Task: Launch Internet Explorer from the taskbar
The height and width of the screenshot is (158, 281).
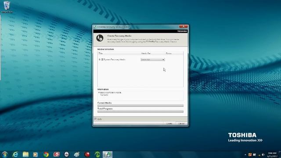Action: pyautogui.click(x=15, y=154)
